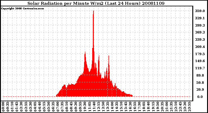Click the x-axis time label 12:15
The height and width of the screenshot is (113, 208).
tap(99, 107)
